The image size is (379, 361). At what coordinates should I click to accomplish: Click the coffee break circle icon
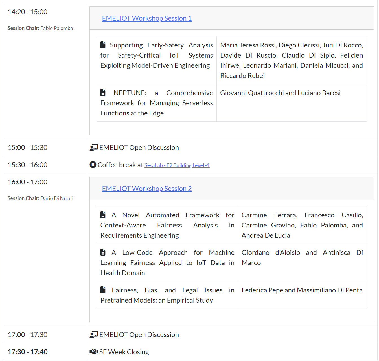[93, 165]
